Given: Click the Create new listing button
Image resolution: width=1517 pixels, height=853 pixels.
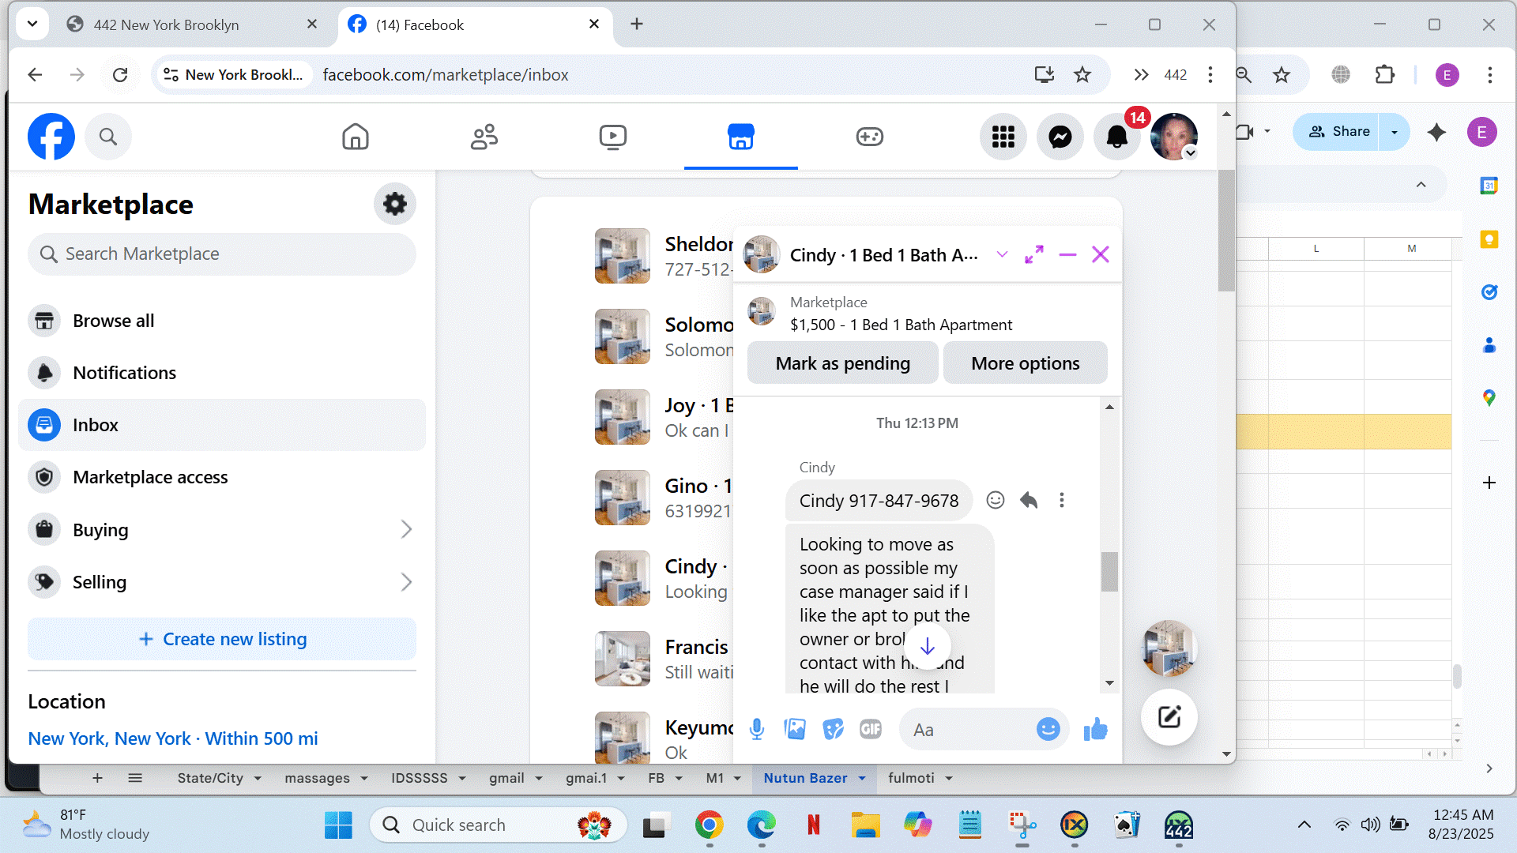Looking at the screenshot, I should [222, 639].
